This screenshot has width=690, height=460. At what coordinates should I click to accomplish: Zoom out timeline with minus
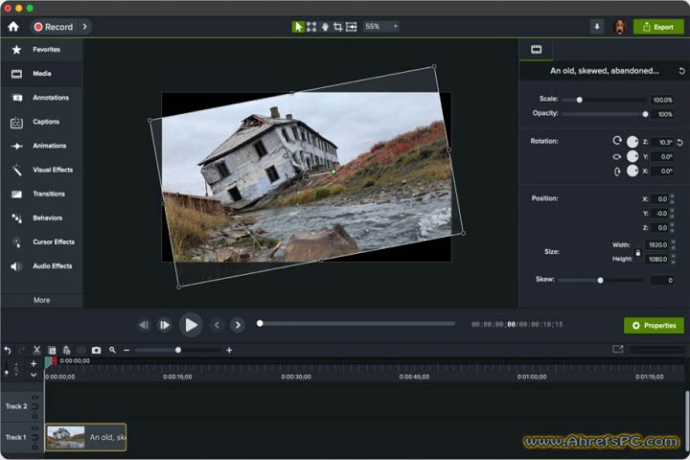[x=126, y=351]
